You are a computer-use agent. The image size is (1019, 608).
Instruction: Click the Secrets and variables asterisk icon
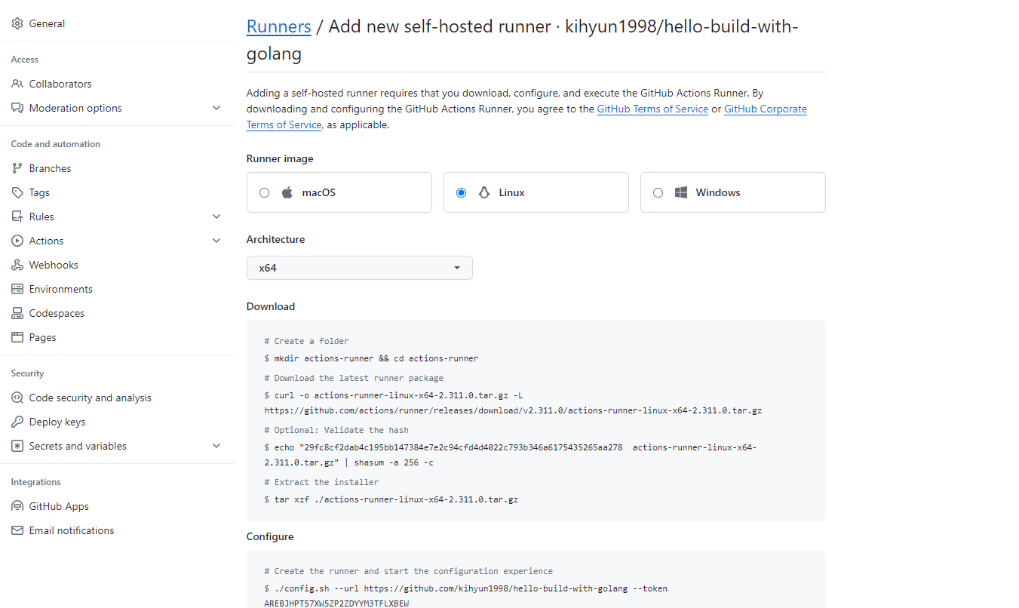17,446
